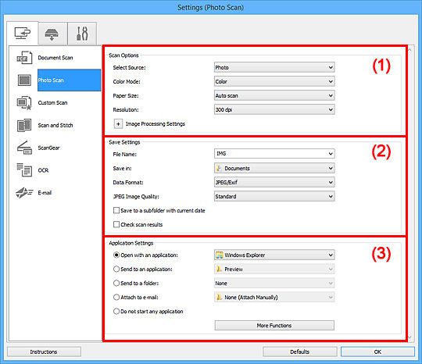The width and height of the screenshot is (422, 364).
Task: Click the Preview dropdown for Send to application
Action: tap(274, 269)
